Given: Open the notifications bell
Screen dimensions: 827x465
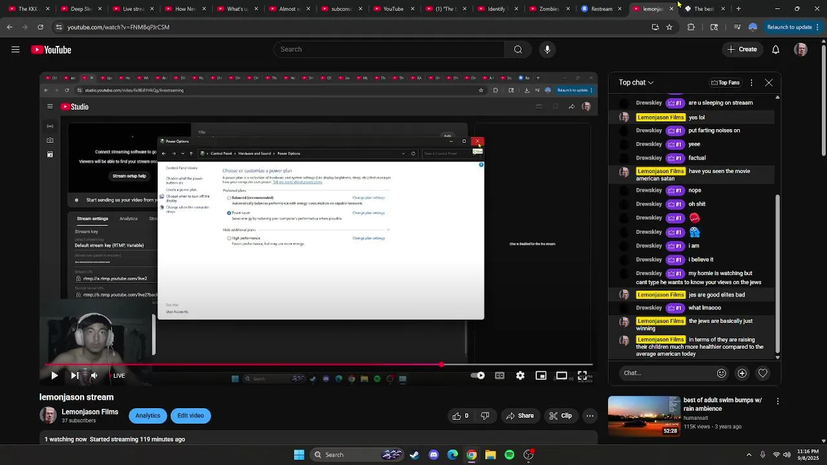Looking at the screenshot, I should tap(776, 50).
